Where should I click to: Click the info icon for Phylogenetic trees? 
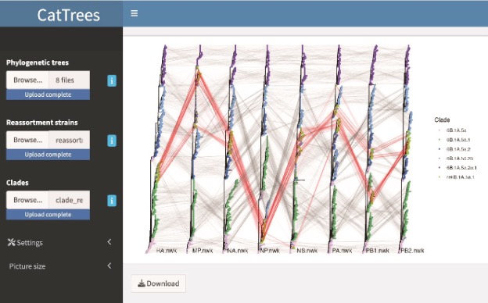click(x=112, y=80)
